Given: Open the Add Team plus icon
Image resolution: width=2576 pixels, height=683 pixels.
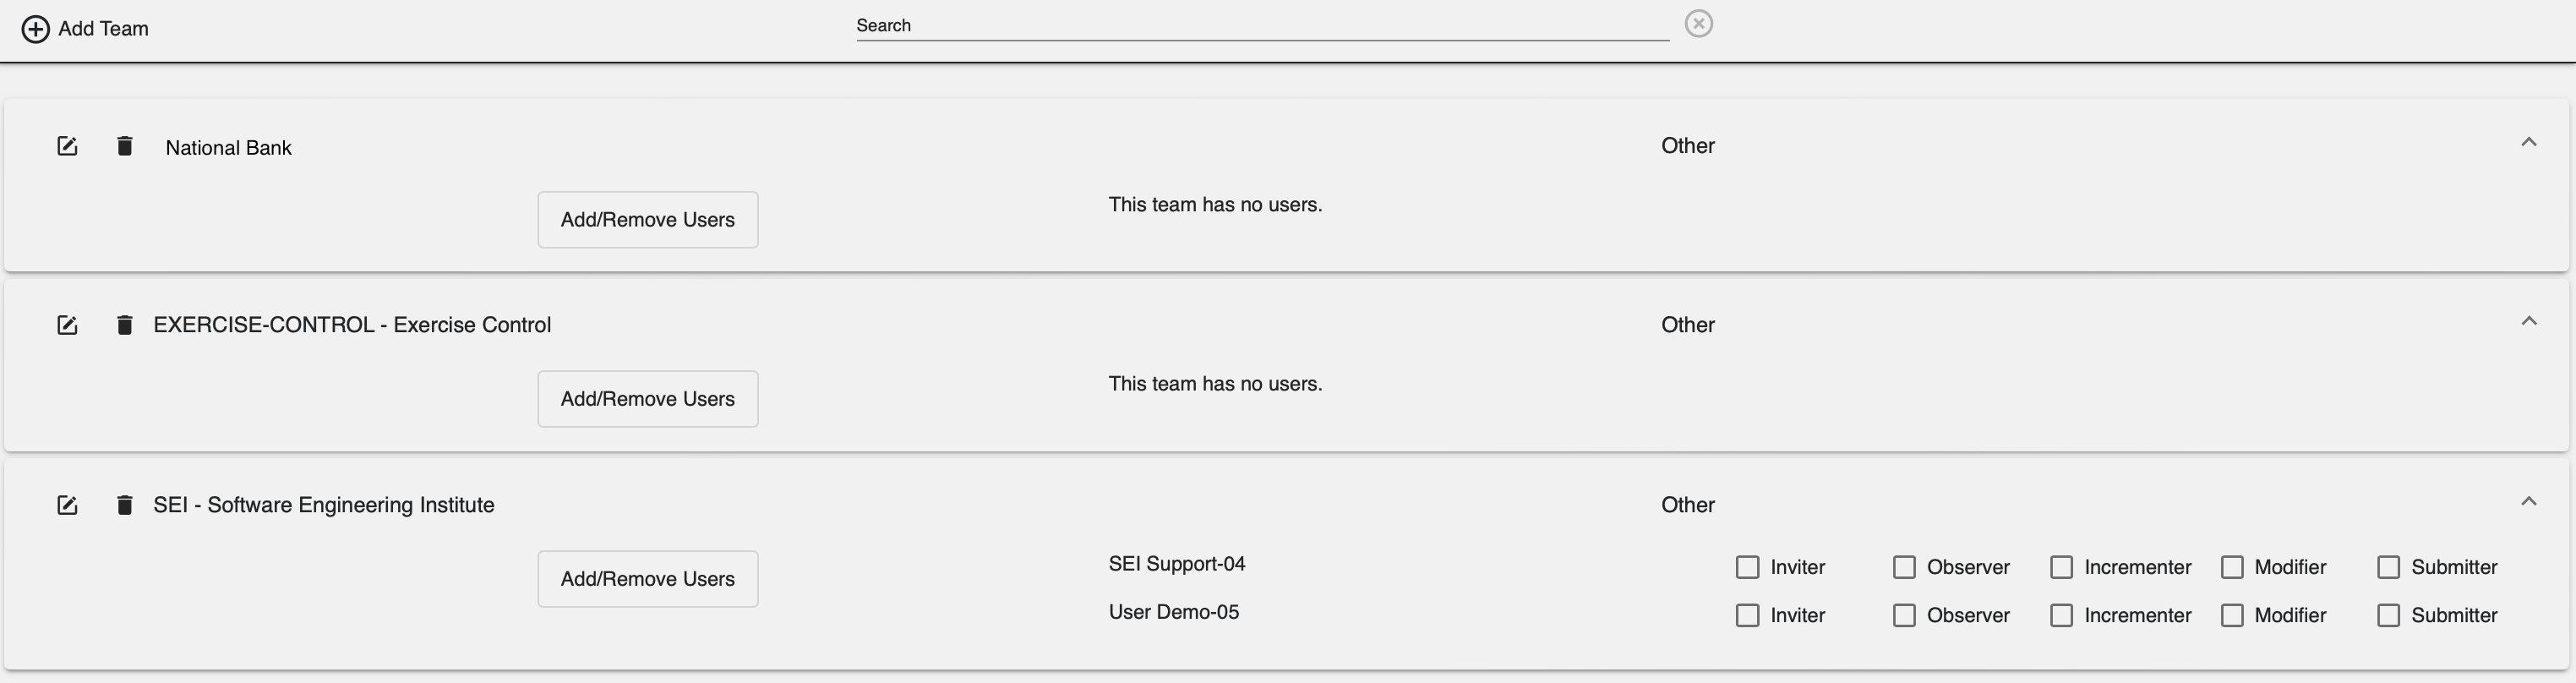Looking at the screenshot, I should (37, 28).
